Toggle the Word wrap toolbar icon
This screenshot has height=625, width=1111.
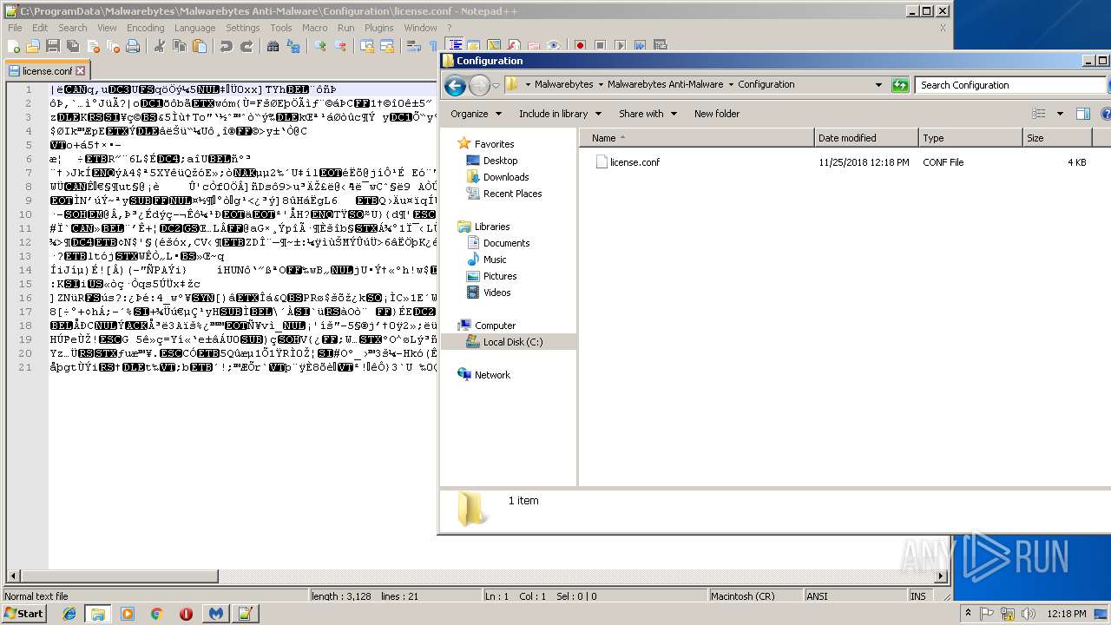click(414, 46)
